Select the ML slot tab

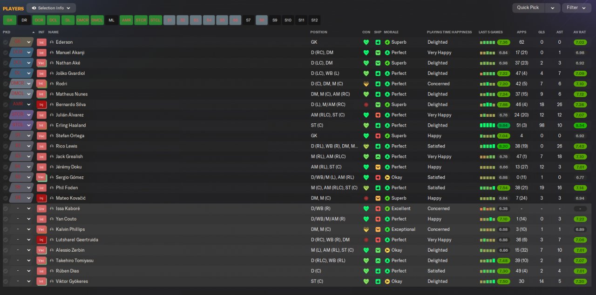click(111, 20)
